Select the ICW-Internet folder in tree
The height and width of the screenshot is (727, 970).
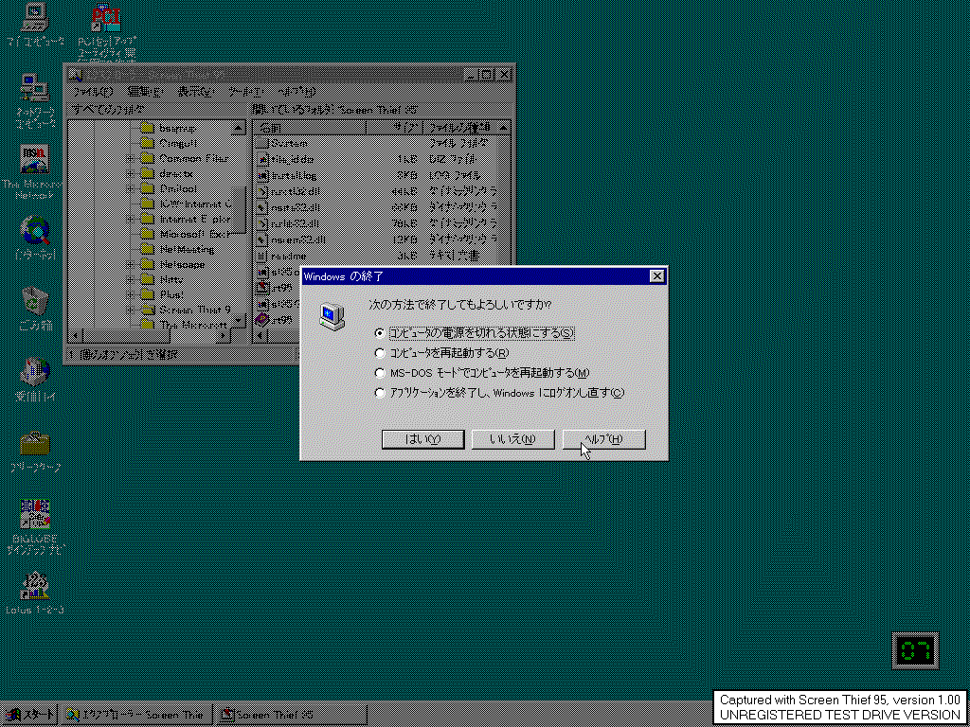[x=185, y=204]
